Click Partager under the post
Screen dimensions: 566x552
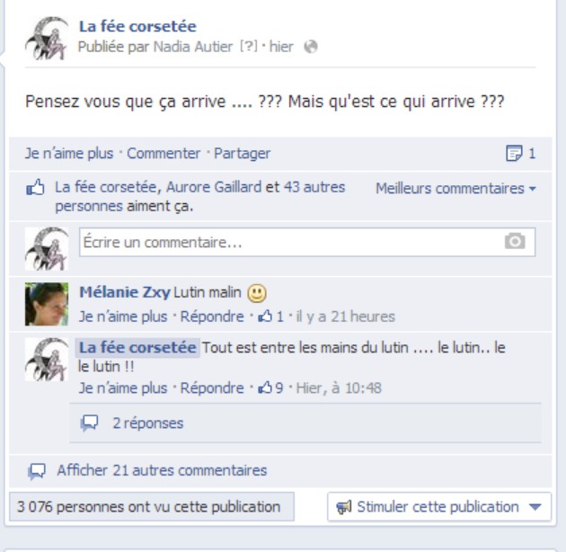pyautogui.click(x=242, y=153)
